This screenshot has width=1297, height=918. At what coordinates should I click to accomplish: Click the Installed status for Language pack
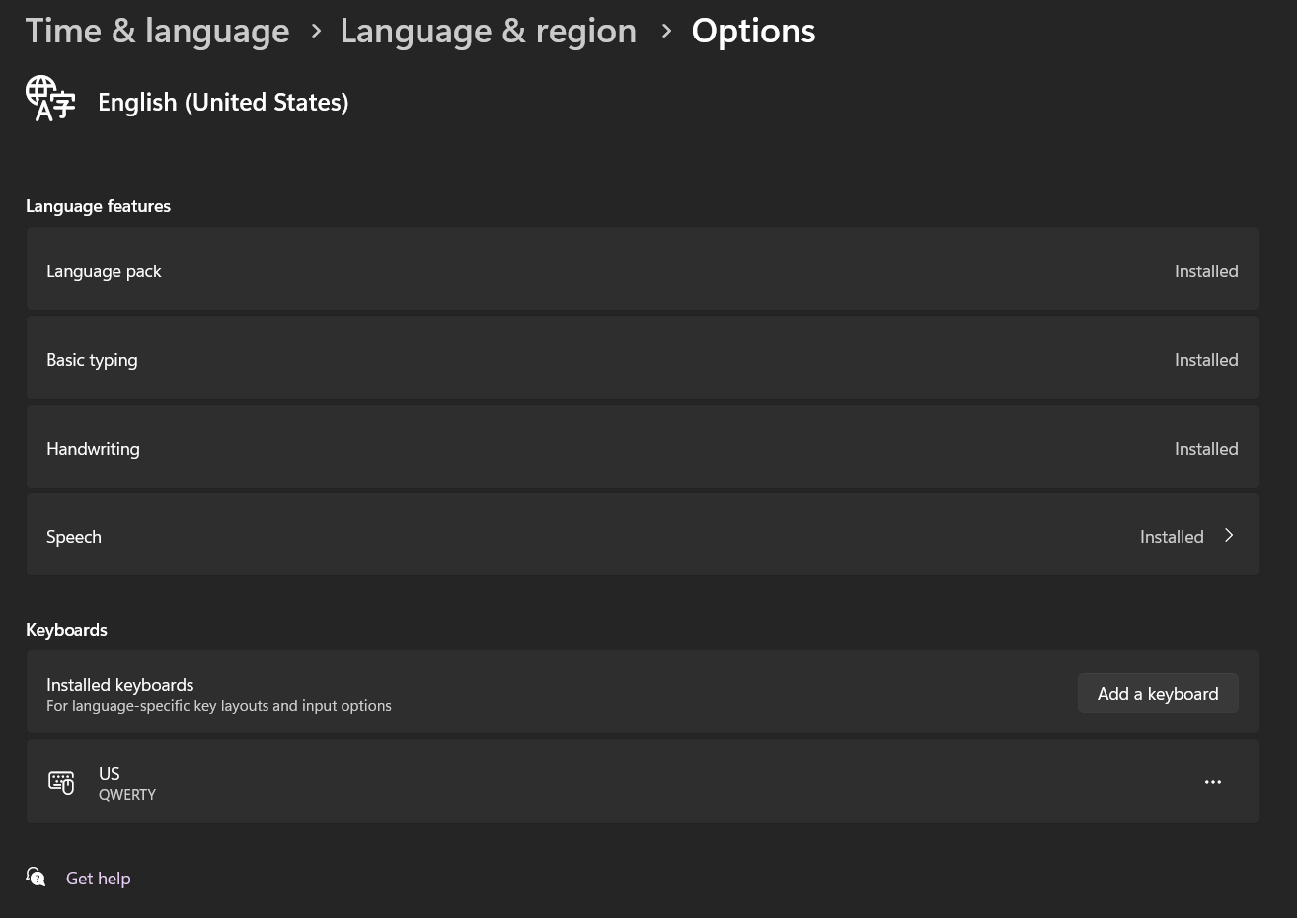click(1205, 271)
